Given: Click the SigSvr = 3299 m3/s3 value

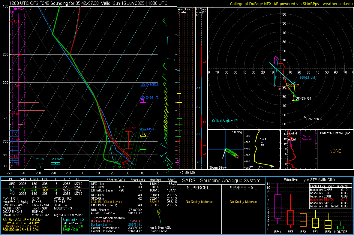Looking at the screenshot, I should coord(68,215).
